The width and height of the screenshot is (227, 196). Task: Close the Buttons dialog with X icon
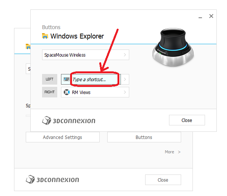coord(211,16)
